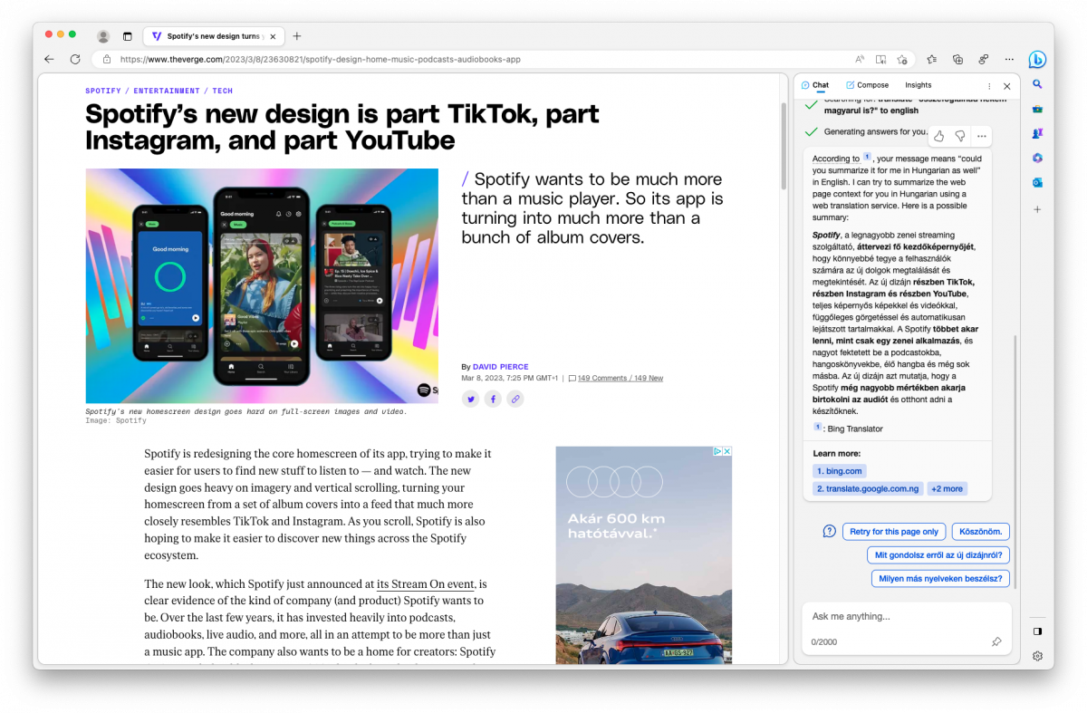Viewport: 1087px width, 713px height.
Task: Switch to the Compose tab
Action: pos(867,85)
